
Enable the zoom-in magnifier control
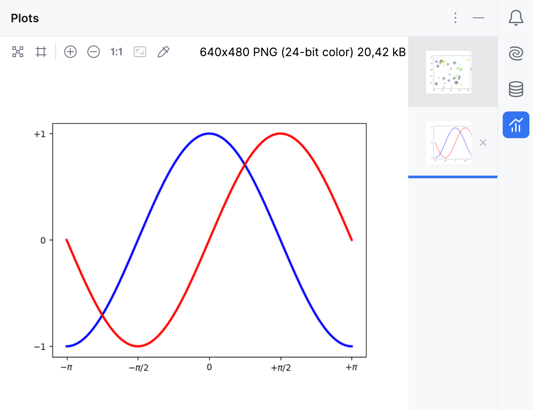point(70,52)
